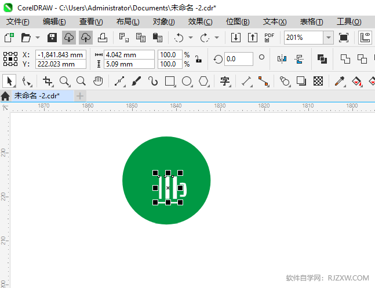Image resolution: width=375 pixels, height=288 pixels.
Task: Select the Color Eyedropper tool
Action: click(x=340, y=81)
